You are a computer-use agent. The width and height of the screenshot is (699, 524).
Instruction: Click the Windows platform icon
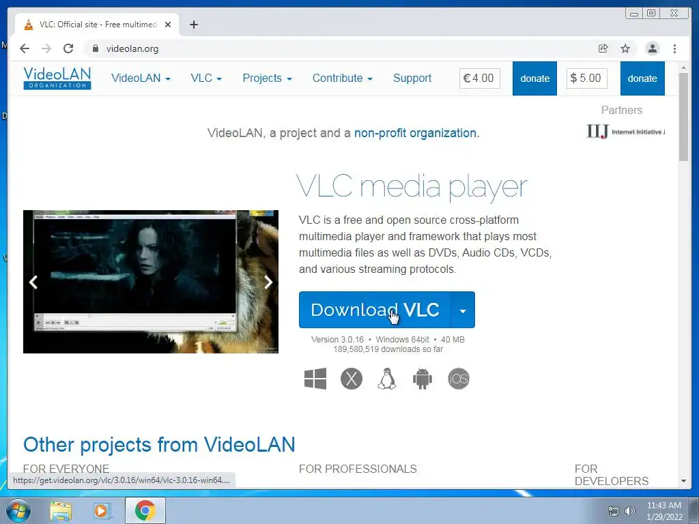point(315,379)
